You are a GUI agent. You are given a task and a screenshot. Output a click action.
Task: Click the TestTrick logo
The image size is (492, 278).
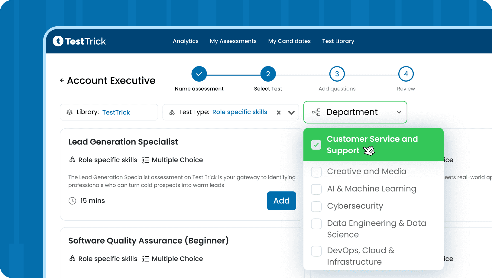coord(79,41)
